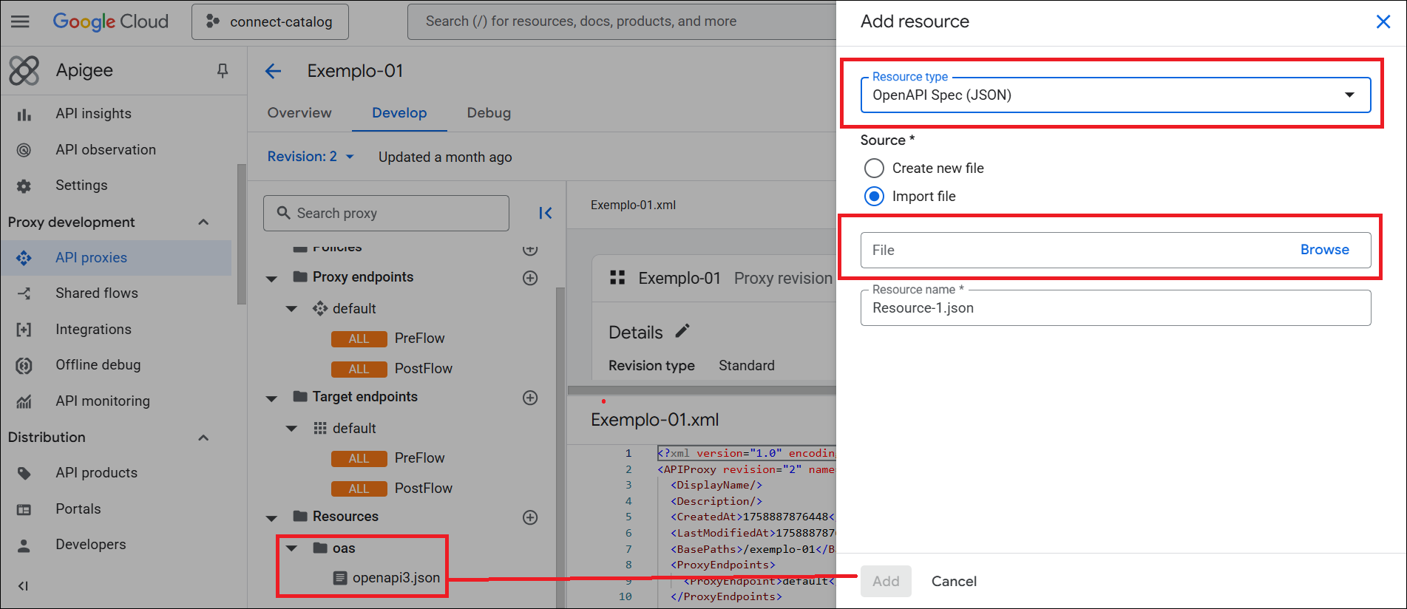
Task: Open the API products tag icon
Action: [24, 473]
